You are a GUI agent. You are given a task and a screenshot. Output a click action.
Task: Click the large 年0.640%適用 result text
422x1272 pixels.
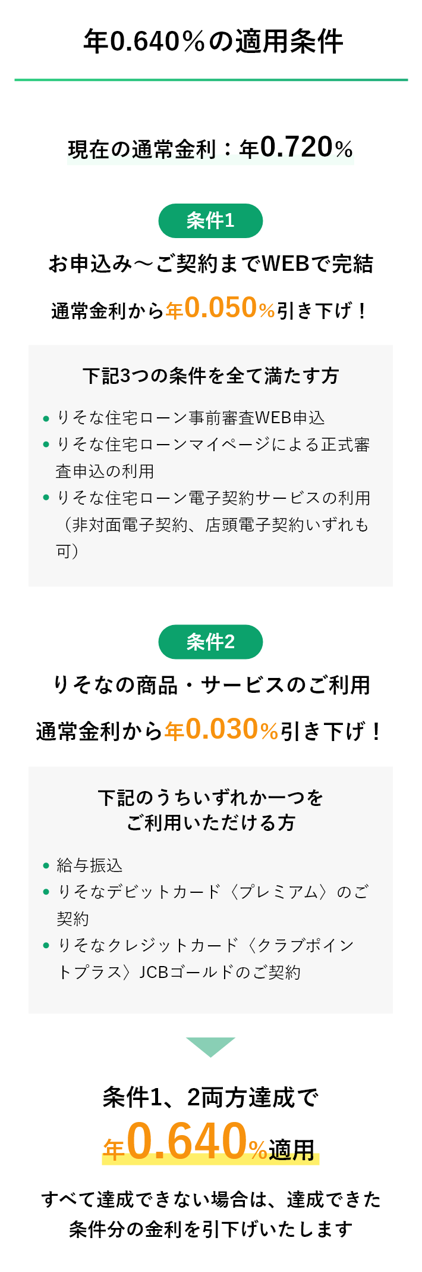[210, 1142]
